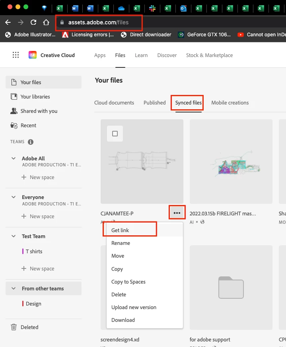Open the Apps nav tab
Screen dimensions: 286x347
[100, 55]
